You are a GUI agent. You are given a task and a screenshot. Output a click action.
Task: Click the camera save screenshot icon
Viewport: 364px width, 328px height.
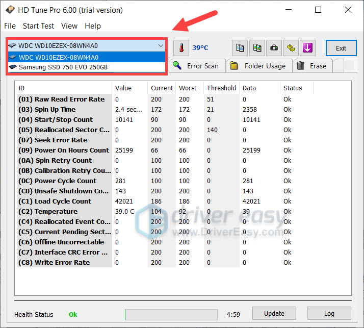tap(274, 48)
